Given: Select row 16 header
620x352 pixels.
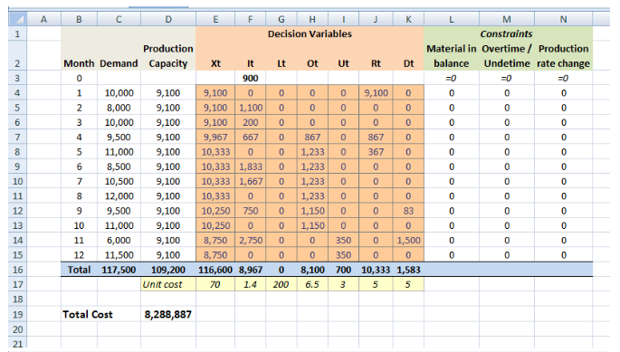Looking at the screenshot, I should click(17, 270).
